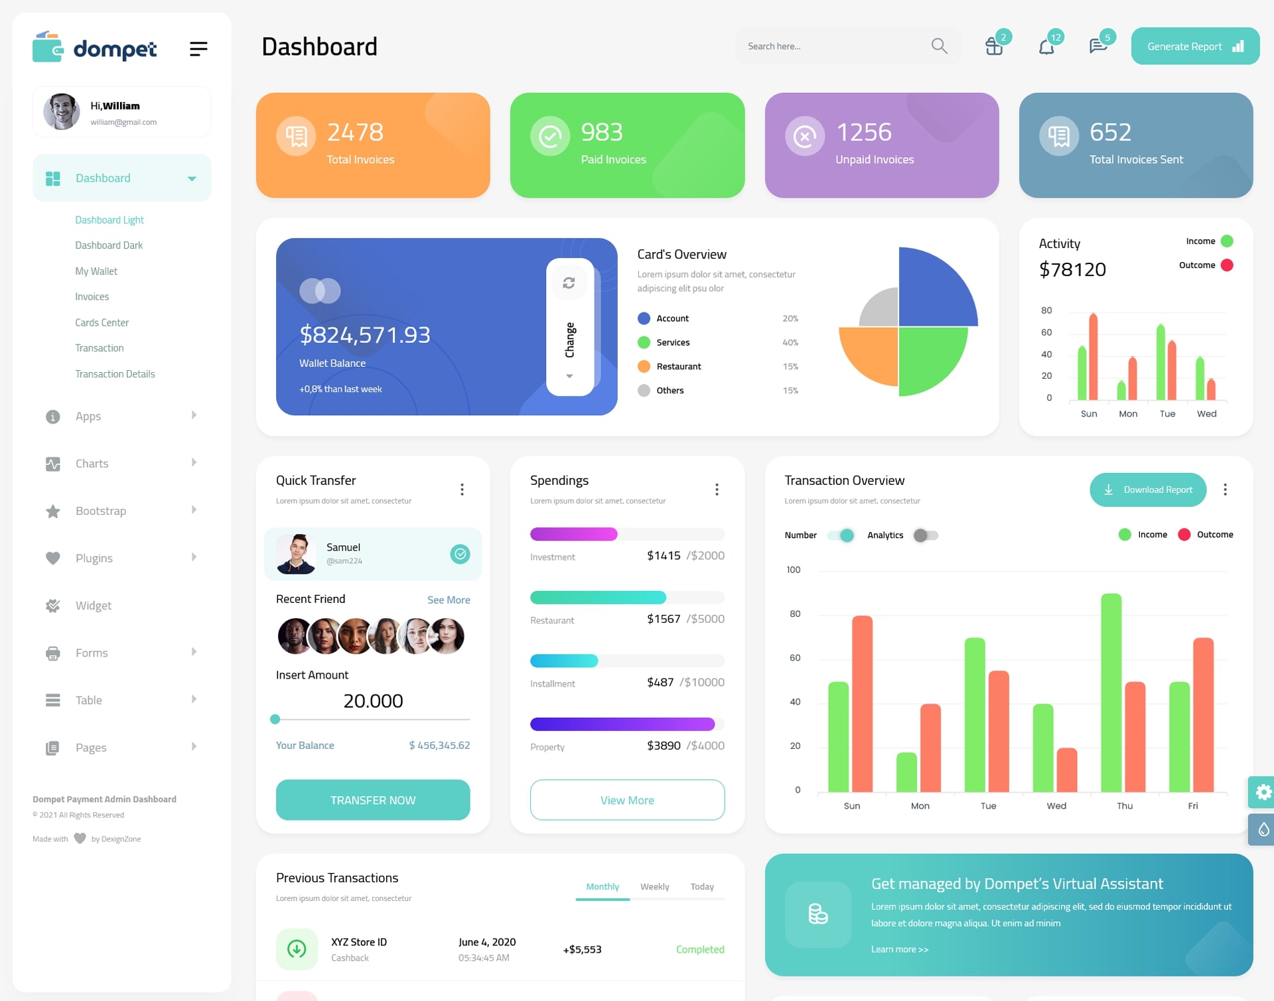Screen dimensions: 1274x1001
Task: Click the Quick Transfer three-dot menu icon
Action: (461, 489)
